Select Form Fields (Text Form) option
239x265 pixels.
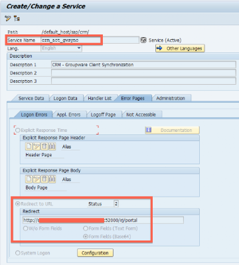click(x=86, y=228)
